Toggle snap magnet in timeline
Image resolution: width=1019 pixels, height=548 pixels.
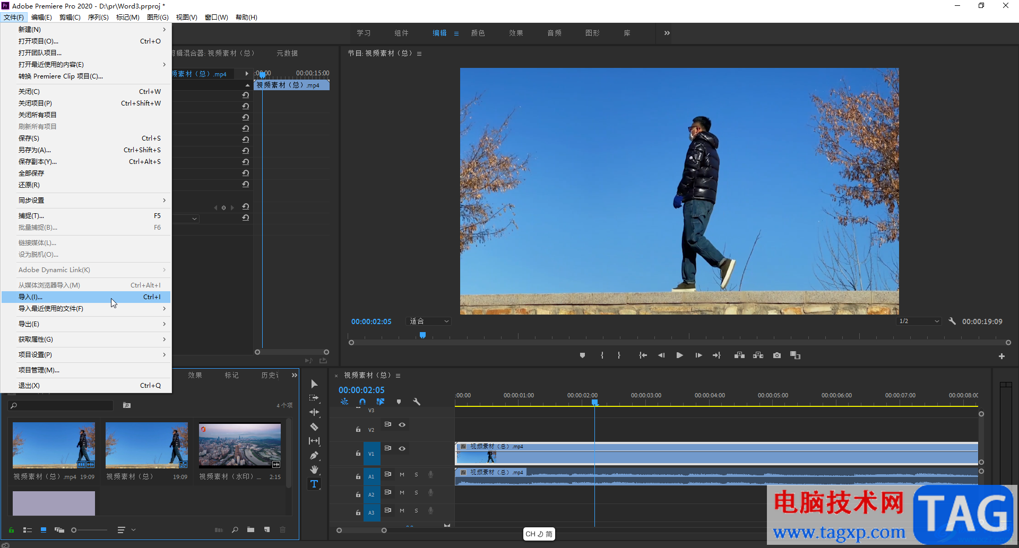pyautogui.click(x=362, y=402)
